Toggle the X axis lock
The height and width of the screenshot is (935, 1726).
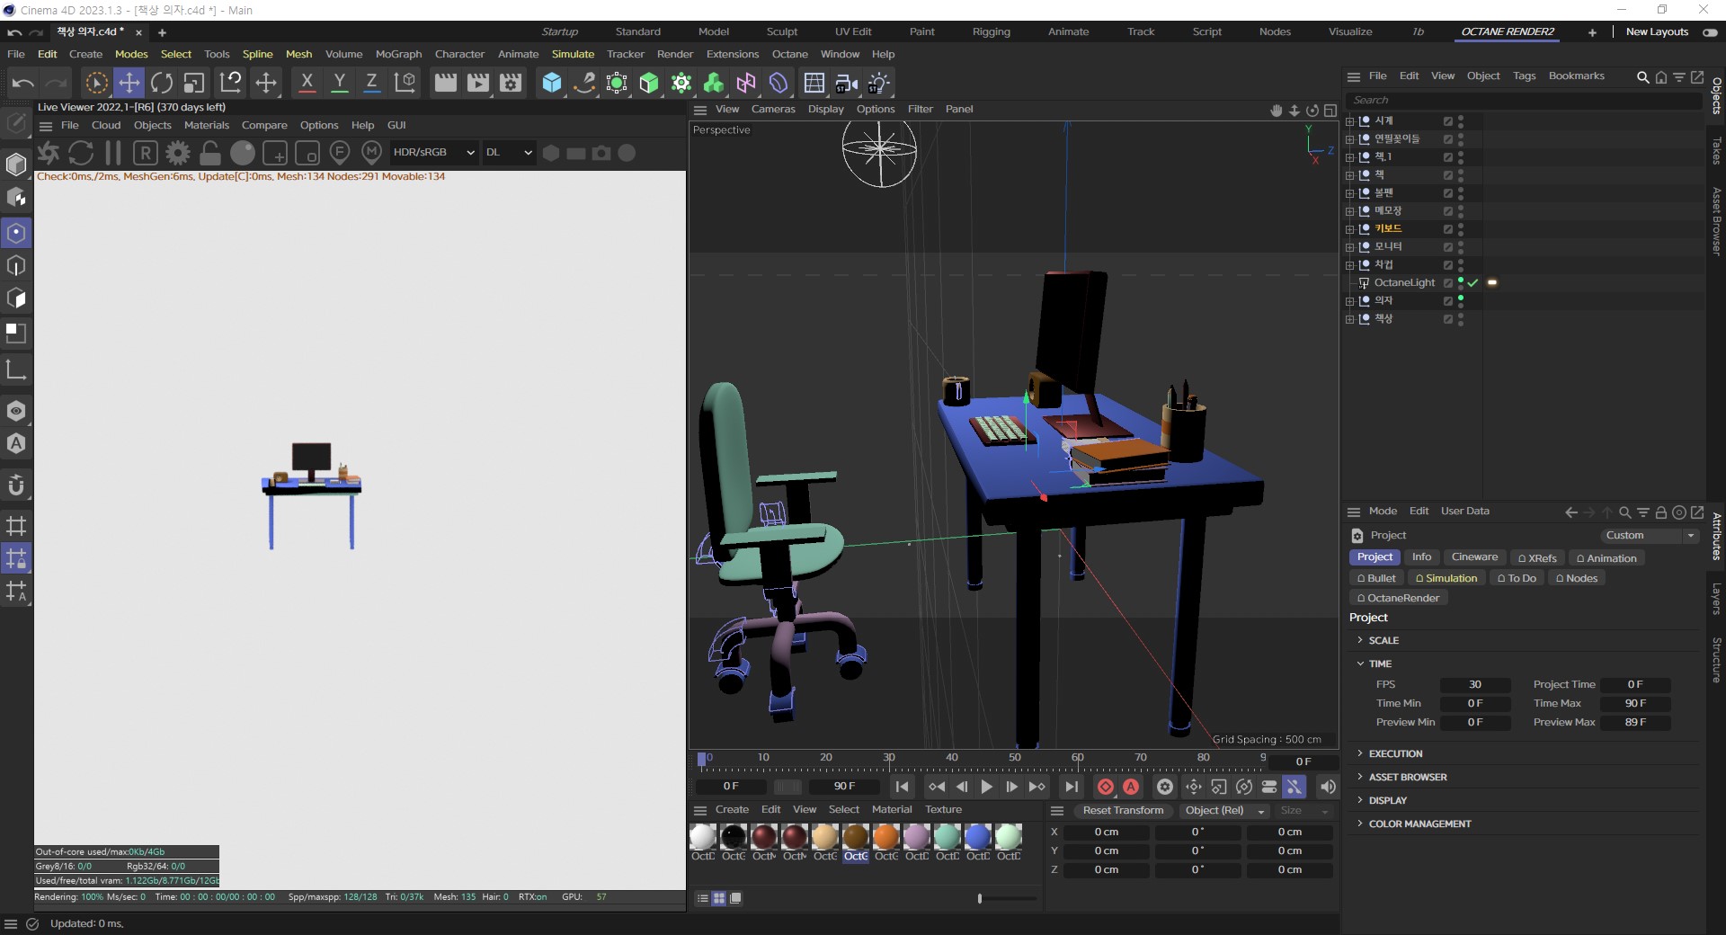click(x=307, y=83)
